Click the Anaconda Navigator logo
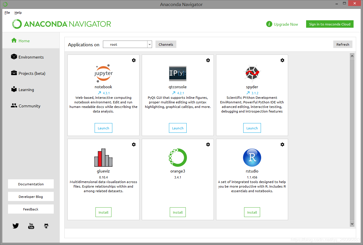 point(61,24)
